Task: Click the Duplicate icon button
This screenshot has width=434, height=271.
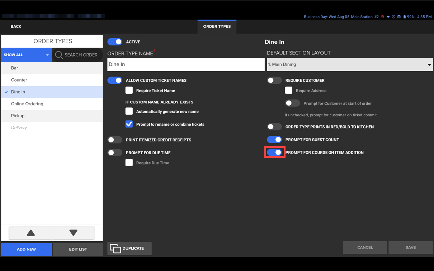Action: click(129, 248)
